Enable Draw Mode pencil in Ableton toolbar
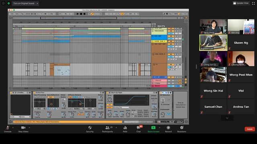This screenshot has width=257, height=144. pos(164,14)
